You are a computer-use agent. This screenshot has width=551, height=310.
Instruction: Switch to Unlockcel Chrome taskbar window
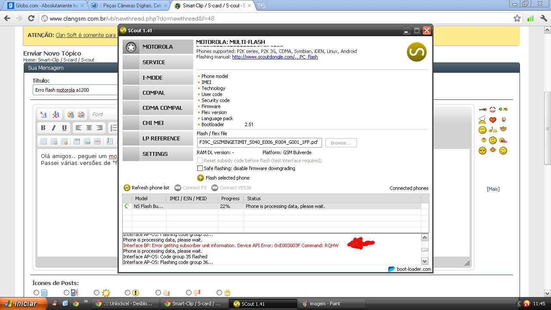tap(126, 304)
